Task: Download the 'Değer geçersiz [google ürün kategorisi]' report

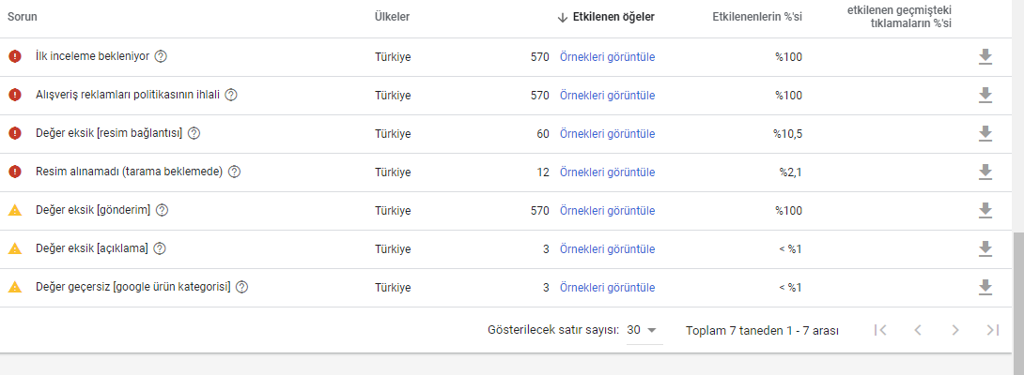Action: [985, 288]
